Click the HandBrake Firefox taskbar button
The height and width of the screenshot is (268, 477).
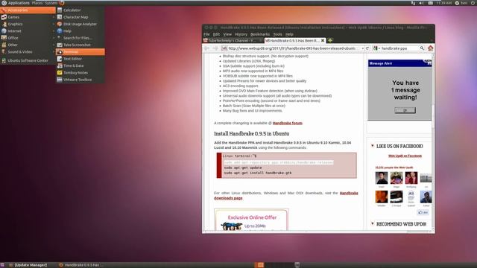80,265
